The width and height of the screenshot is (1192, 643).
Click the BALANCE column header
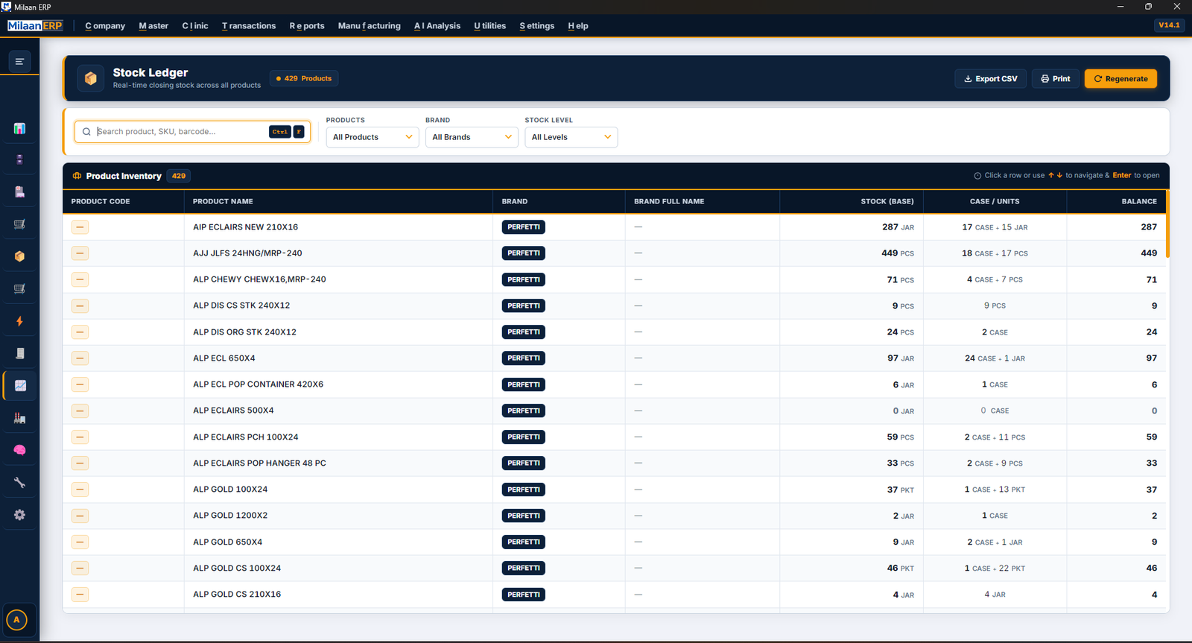tap(1139, 201)
